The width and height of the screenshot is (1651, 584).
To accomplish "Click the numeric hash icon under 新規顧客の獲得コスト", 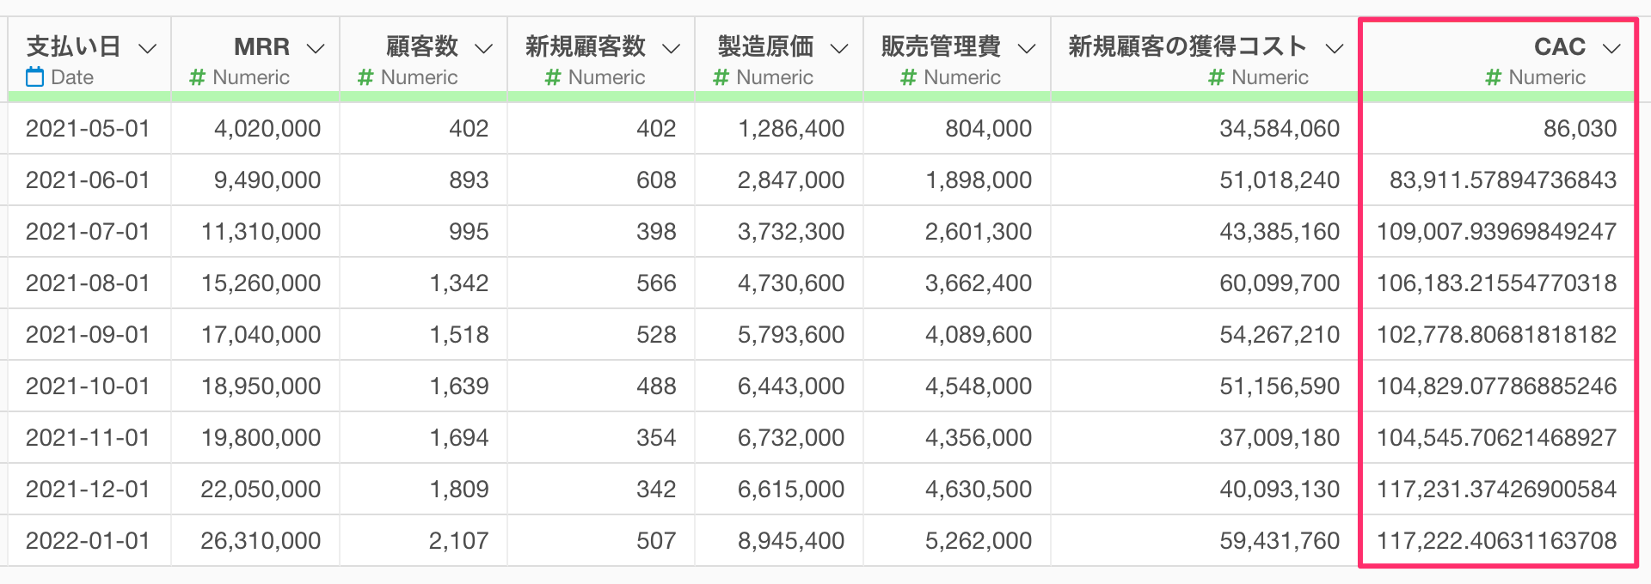I will (1216, 78).
